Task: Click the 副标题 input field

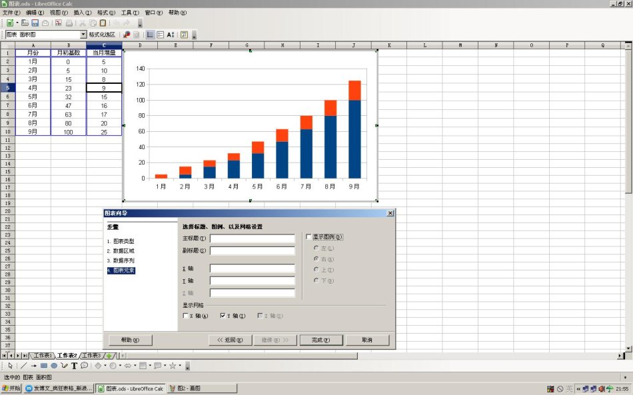Action: (x=253, y=250)
